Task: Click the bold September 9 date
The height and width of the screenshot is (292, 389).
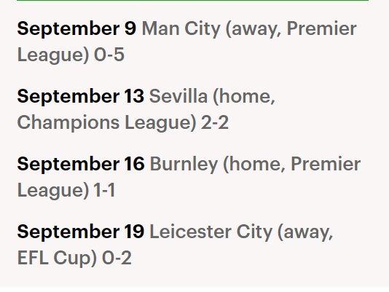Action: pyautogui.click(x=76, y=29)
